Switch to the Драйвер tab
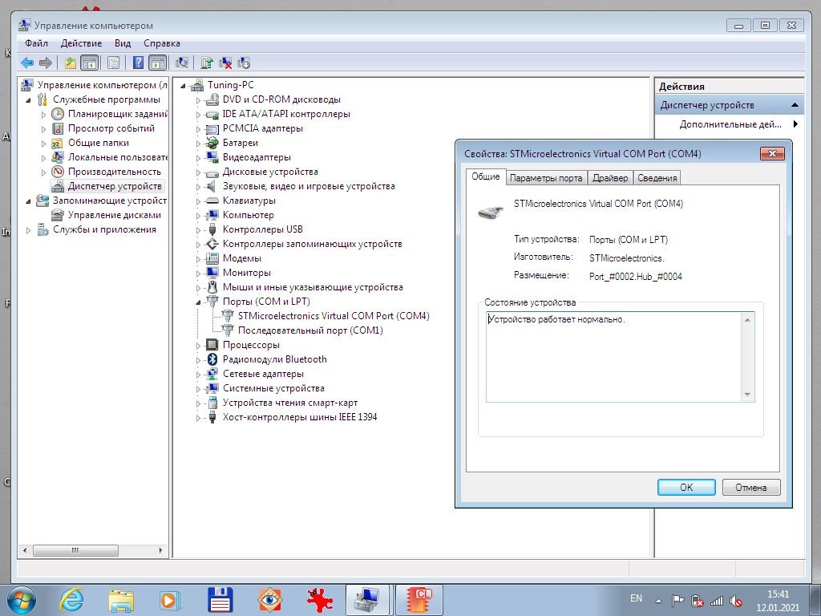 pyautogui.click(x=610, y=178)
